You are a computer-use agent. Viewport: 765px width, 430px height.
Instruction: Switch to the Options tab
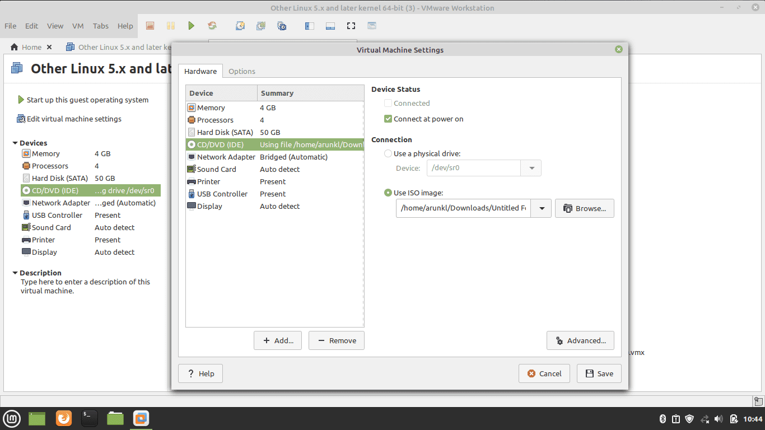coord(242,71)
